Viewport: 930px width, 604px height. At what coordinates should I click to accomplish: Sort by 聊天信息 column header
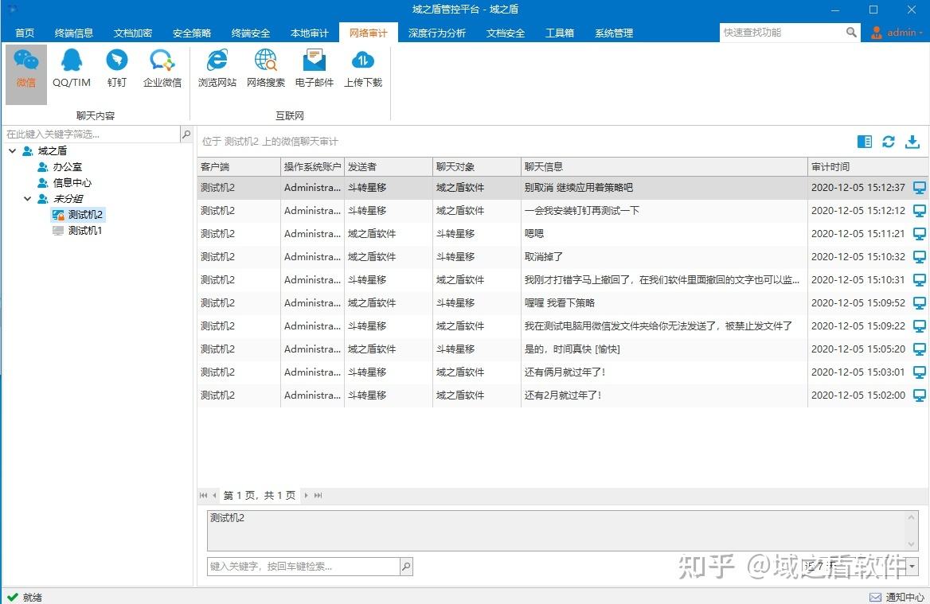(664, 167)
